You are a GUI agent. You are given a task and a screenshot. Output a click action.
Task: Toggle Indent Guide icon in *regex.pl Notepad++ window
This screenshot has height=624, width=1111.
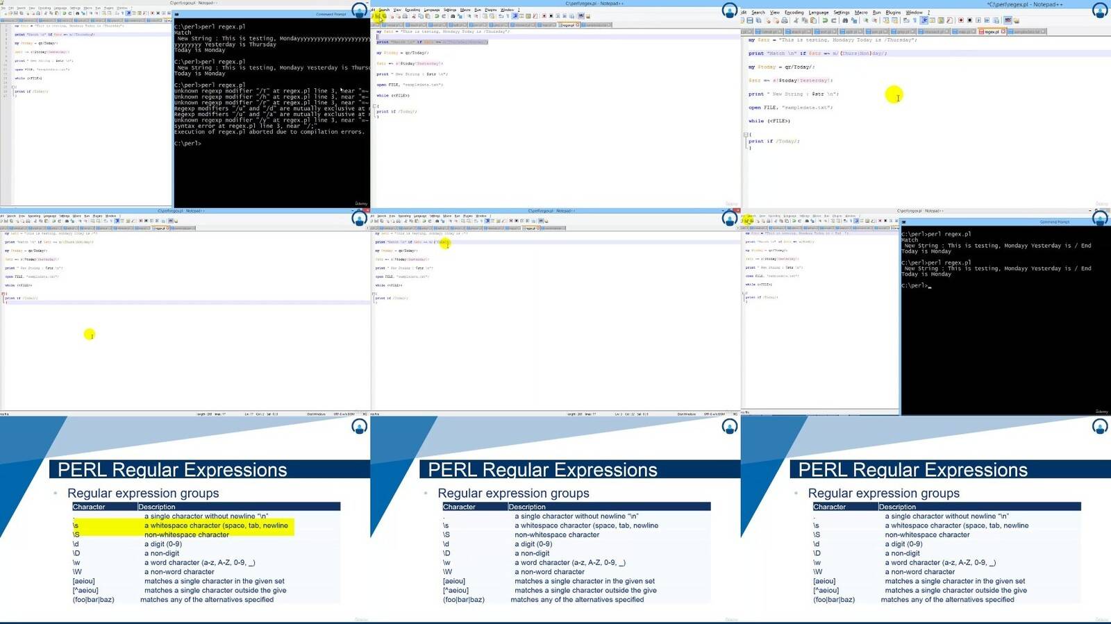(x=924, y=20)
